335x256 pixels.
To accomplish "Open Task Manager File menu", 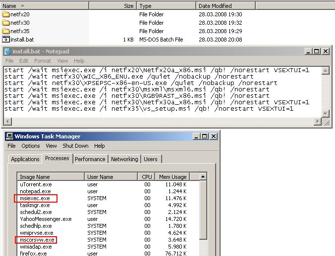I will pyautogui.click(x=11, y=146).
